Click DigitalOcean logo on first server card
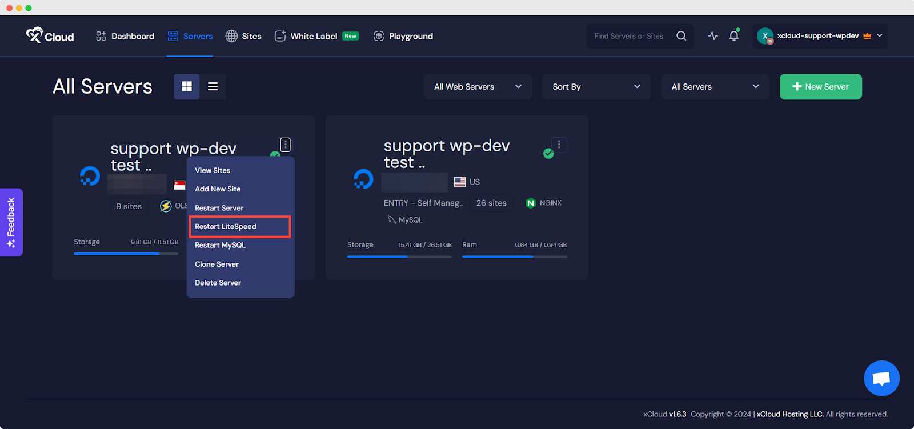The image size is (914, 429). tap(90, 176)
